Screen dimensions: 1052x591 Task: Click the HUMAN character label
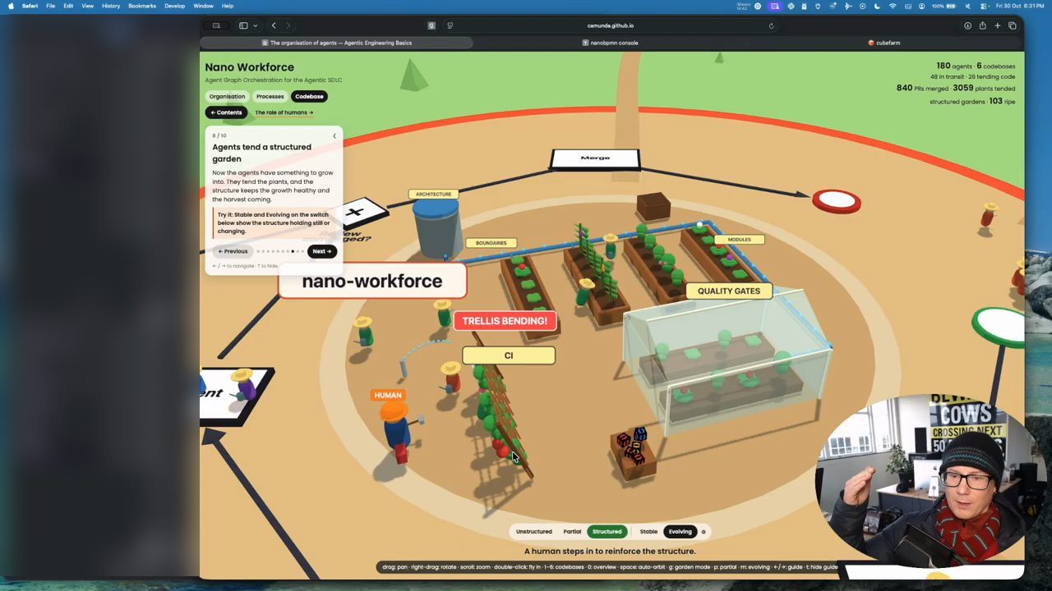[x=388, y=396]
